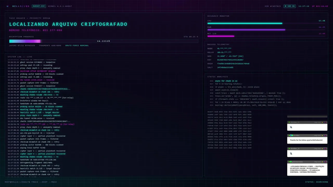This screenshot has width=333, height=187.
Task: Click the RAM '66.0%' value
Action: 322,27
